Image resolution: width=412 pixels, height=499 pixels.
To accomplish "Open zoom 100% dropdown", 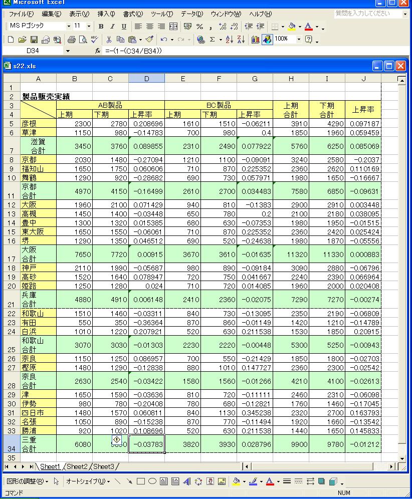I will coord(299,39).
